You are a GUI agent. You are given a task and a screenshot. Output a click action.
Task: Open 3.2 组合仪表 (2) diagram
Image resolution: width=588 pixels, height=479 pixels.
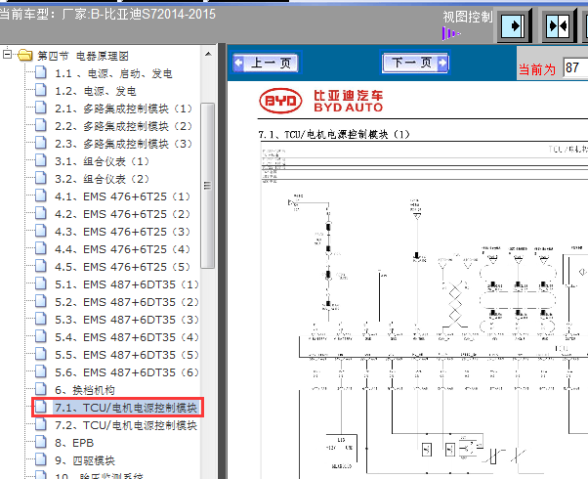102,179
